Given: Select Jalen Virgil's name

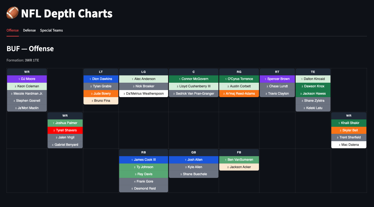Looking at the screenshot, I should pos(65,138).
